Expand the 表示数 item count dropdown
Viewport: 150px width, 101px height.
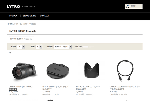(x=21, y=47)
